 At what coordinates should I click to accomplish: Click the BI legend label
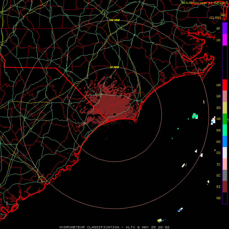[218, 187]
